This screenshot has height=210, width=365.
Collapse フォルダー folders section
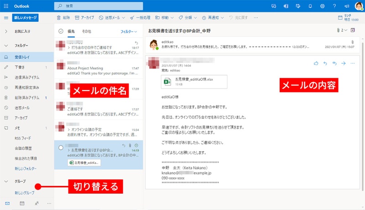[6, 46]
